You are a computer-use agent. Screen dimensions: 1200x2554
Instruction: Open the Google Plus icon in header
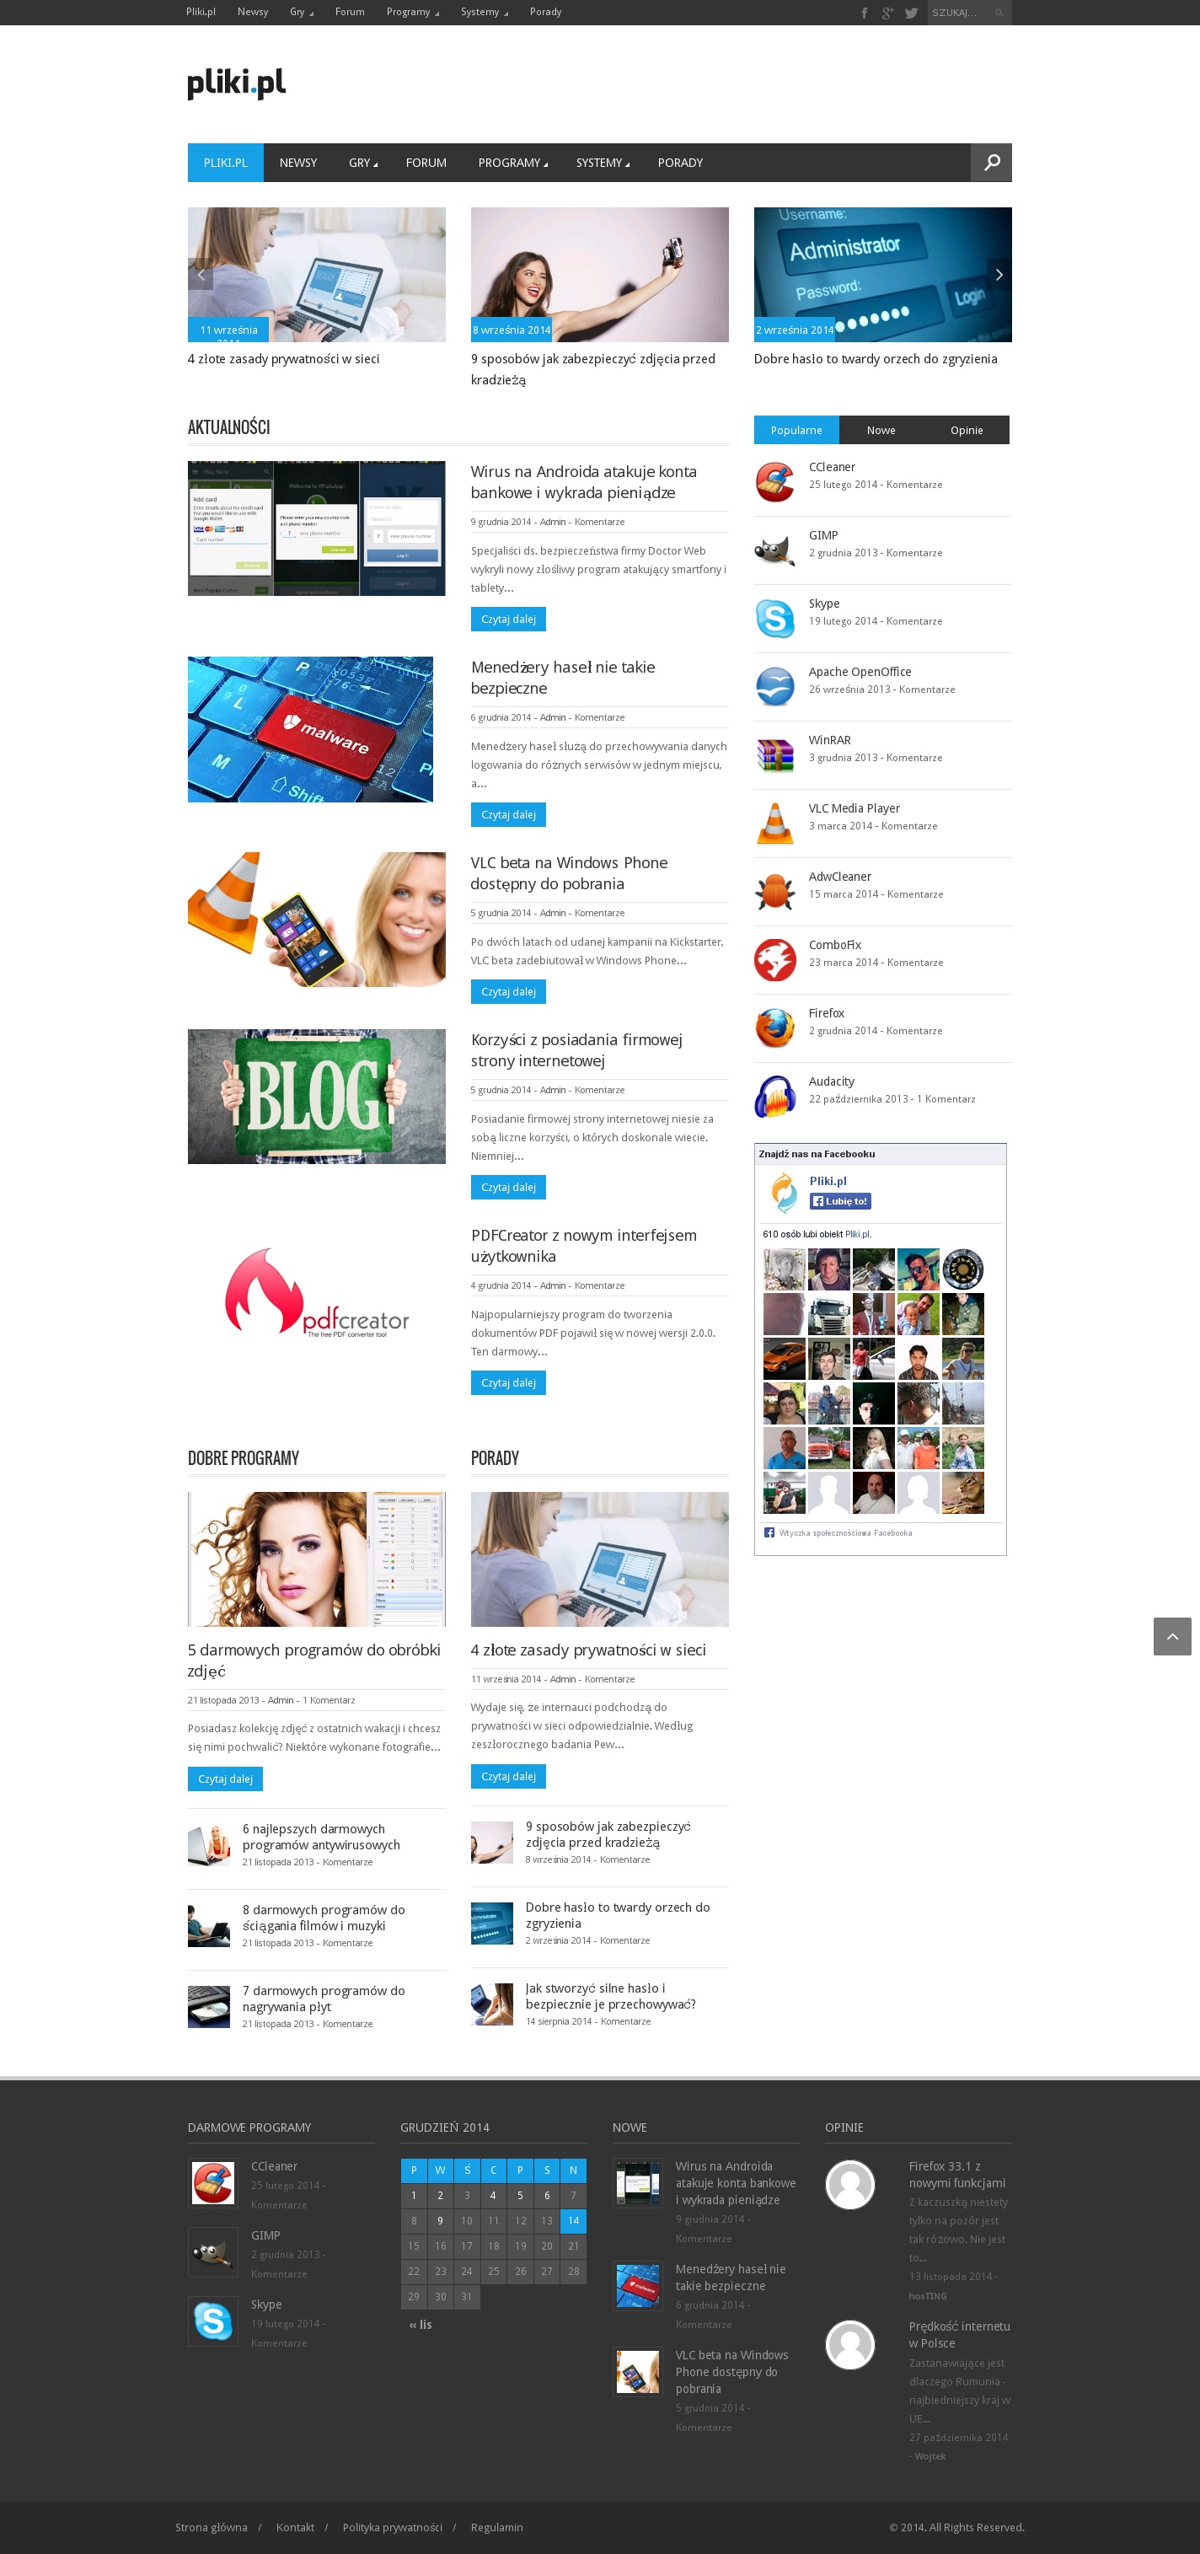pos(887,13)
